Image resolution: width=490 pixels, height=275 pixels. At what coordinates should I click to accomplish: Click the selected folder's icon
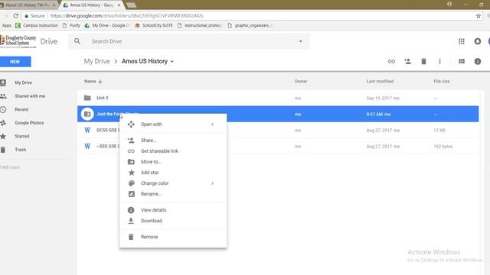[87, 114]
